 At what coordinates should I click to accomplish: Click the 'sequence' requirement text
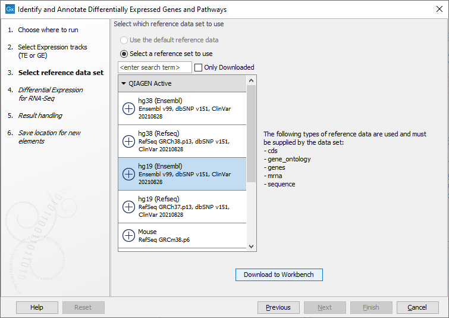pyautogui.click(x=281, y=184)
